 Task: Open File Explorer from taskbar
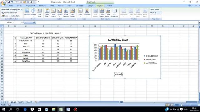tap(54, 109)
